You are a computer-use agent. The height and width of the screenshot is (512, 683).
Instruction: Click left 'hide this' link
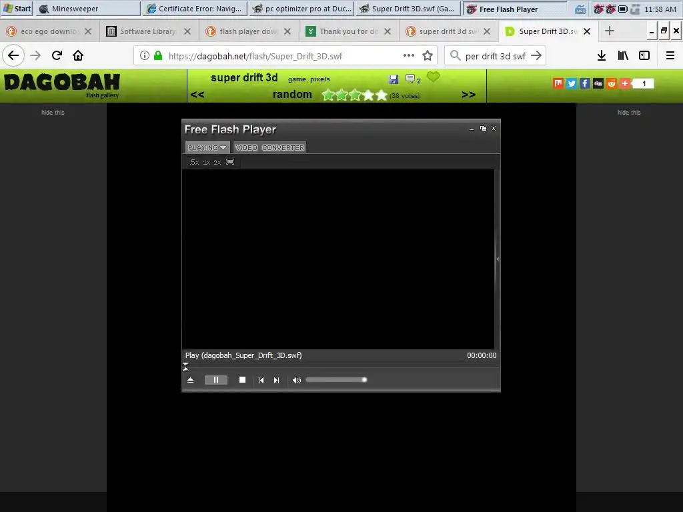pyautogui.click(x=53, y=112)
